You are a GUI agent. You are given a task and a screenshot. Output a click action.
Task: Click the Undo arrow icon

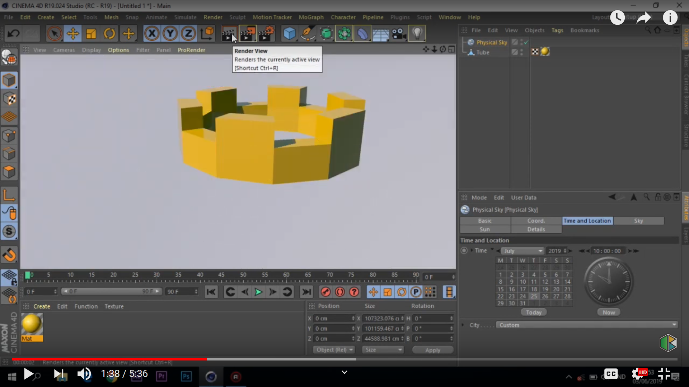coord(14,34)
